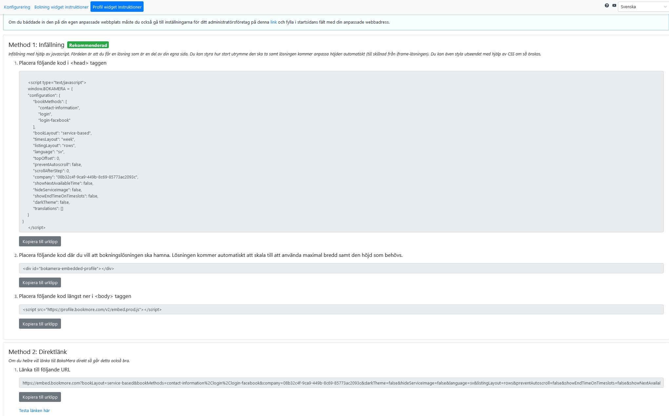669x416 pixels.
Task: Click the "timesLayout": "week" code line
Action: point(54,139)
